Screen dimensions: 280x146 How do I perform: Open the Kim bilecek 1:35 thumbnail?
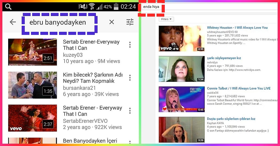pyautogui.click(x=33, y=85)
